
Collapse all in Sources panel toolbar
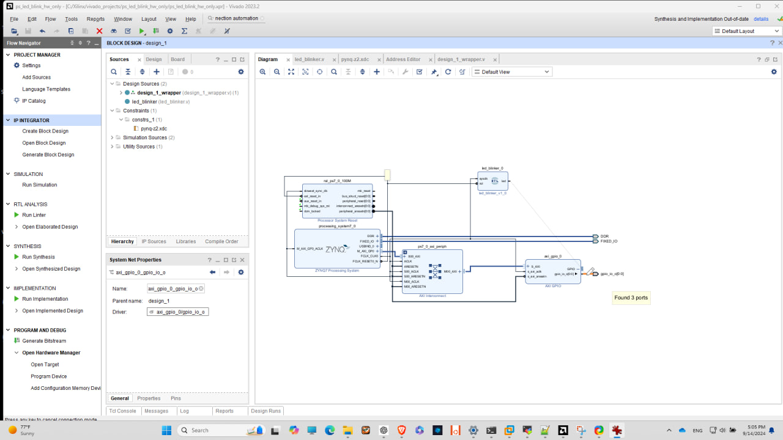pyautogui.click(x=128, y=72)
